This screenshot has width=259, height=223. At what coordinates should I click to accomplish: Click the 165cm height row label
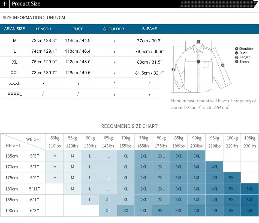pos(11,156)
